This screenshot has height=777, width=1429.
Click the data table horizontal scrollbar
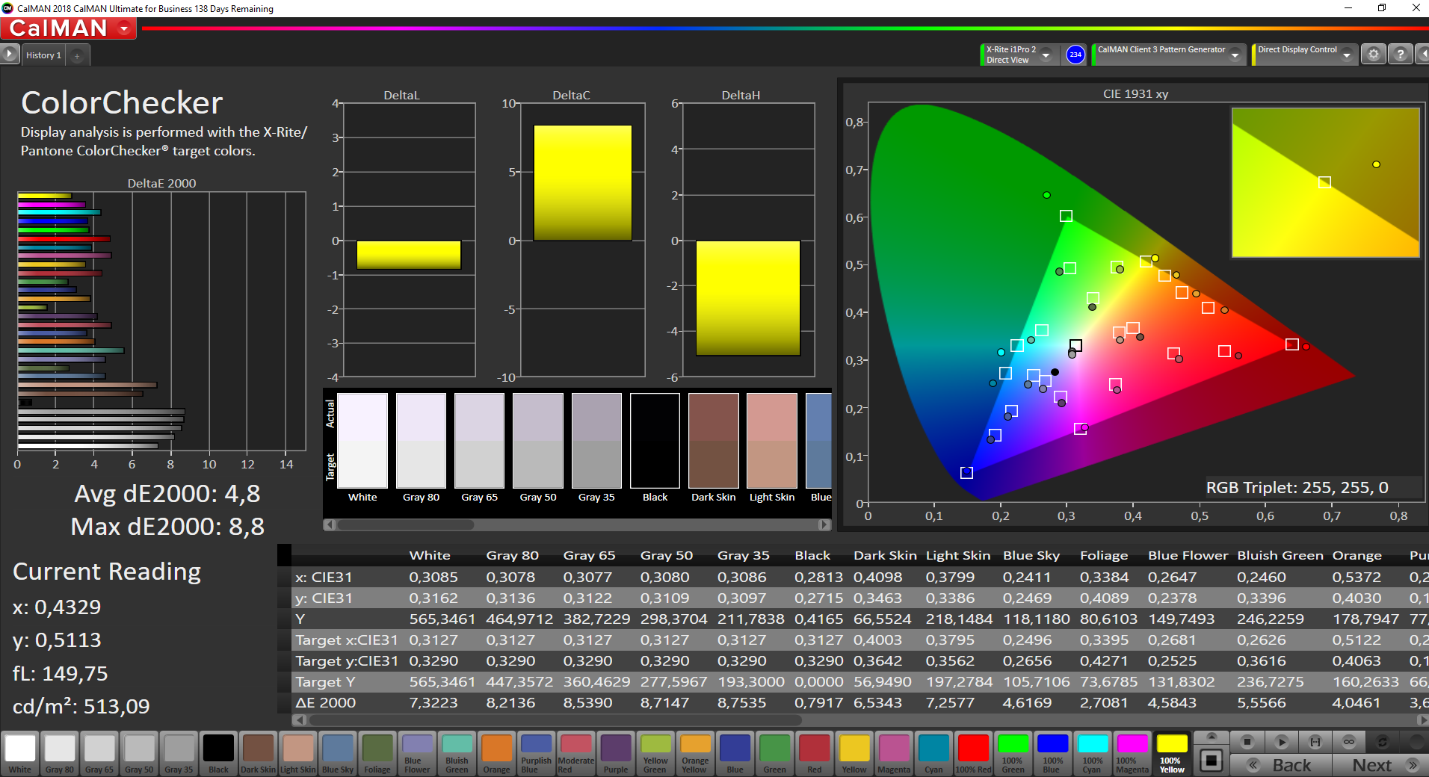555,720
